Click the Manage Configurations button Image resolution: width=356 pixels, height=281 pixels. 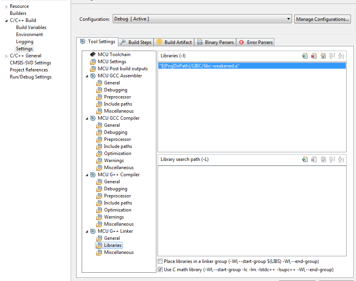click(x=322, y=19)
